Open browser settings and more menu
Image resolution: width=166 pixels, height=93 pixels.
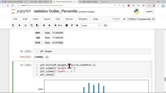(158, 5)
